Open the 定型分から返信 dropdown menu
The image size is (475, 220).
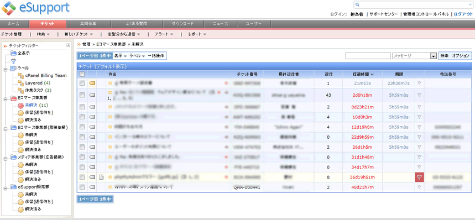point(124,34)
